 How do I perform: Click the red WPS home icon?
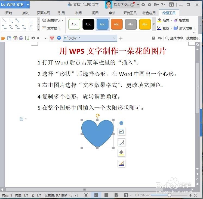[x=52, y=38]
